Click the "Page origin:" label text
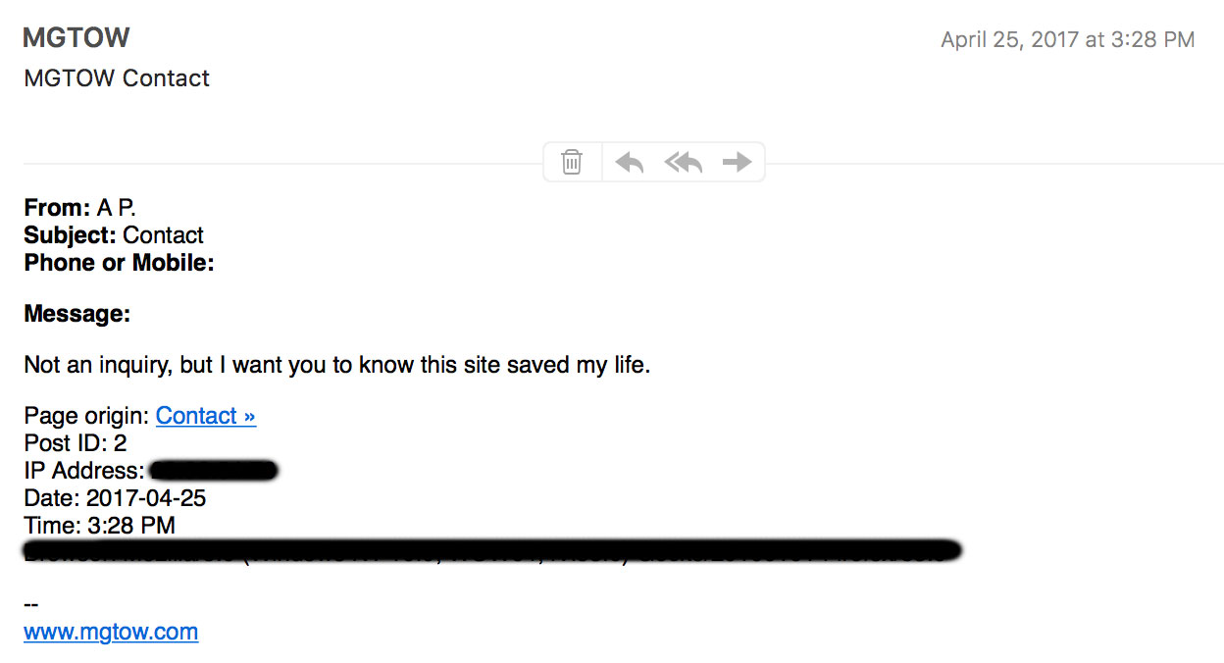The height and width of the screenshot is (663, 1224). coord(86,416)
